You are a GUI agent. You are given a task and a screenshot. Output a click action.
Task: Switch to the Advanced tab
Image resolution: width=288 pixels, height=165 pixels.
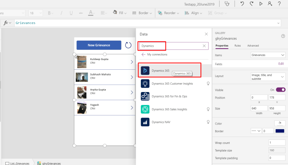(253, 45)
